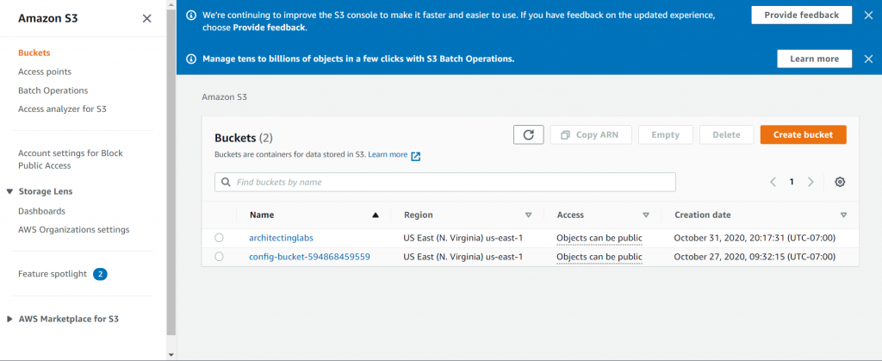Open table preferences gear icon
This screenshot has height=361, width=882.
pos(840,182)
